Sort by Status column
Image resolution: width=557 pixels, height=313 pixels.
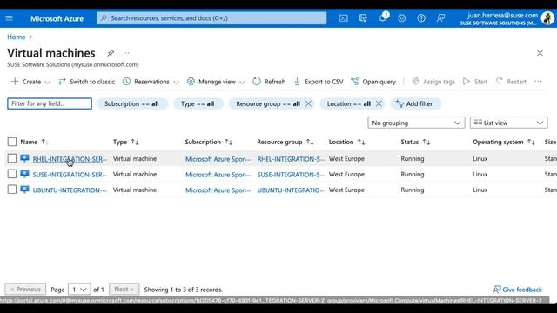(x=426, y=142)
